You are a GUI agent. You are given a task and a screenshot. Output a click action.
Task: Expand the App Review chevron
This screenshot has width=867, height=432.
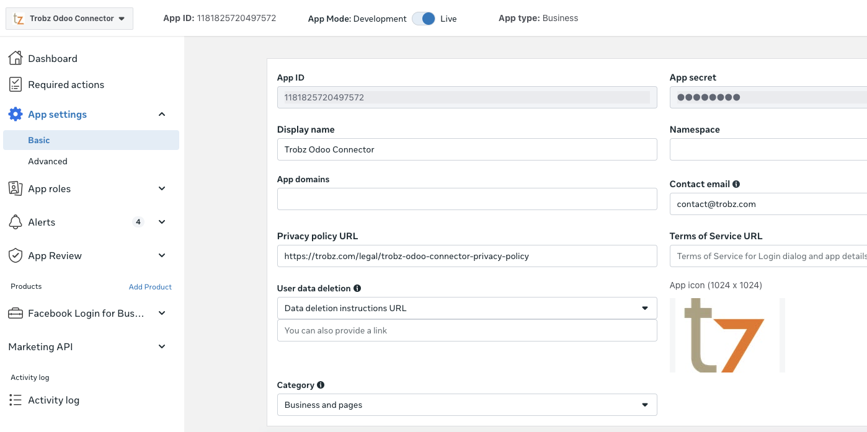162,255
